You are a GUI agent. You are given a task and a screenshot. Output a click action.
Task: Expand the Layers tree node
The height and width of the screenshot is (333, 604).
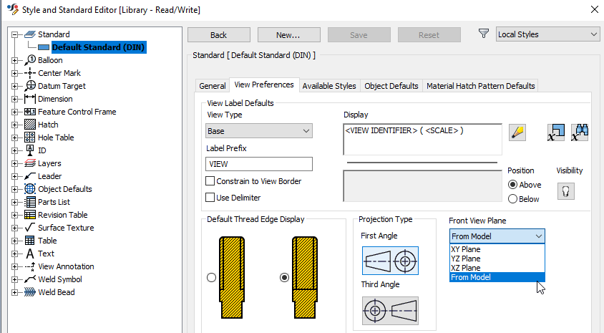(14, 163)
